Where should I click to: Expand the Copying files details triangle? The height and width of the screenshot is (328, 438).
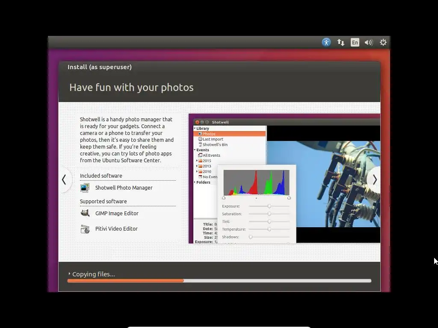point(69,274)
